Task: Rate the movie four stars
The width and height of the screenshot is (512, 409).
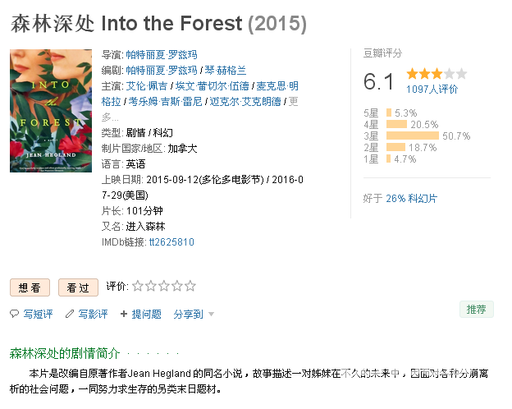Action: (177, 286)
